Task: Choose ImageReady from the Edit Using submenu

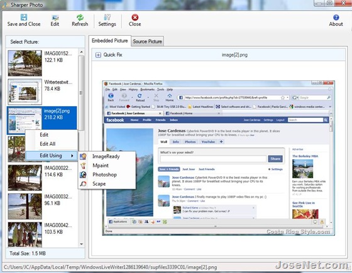Action: pyautogui.click(x=106, y=156)
